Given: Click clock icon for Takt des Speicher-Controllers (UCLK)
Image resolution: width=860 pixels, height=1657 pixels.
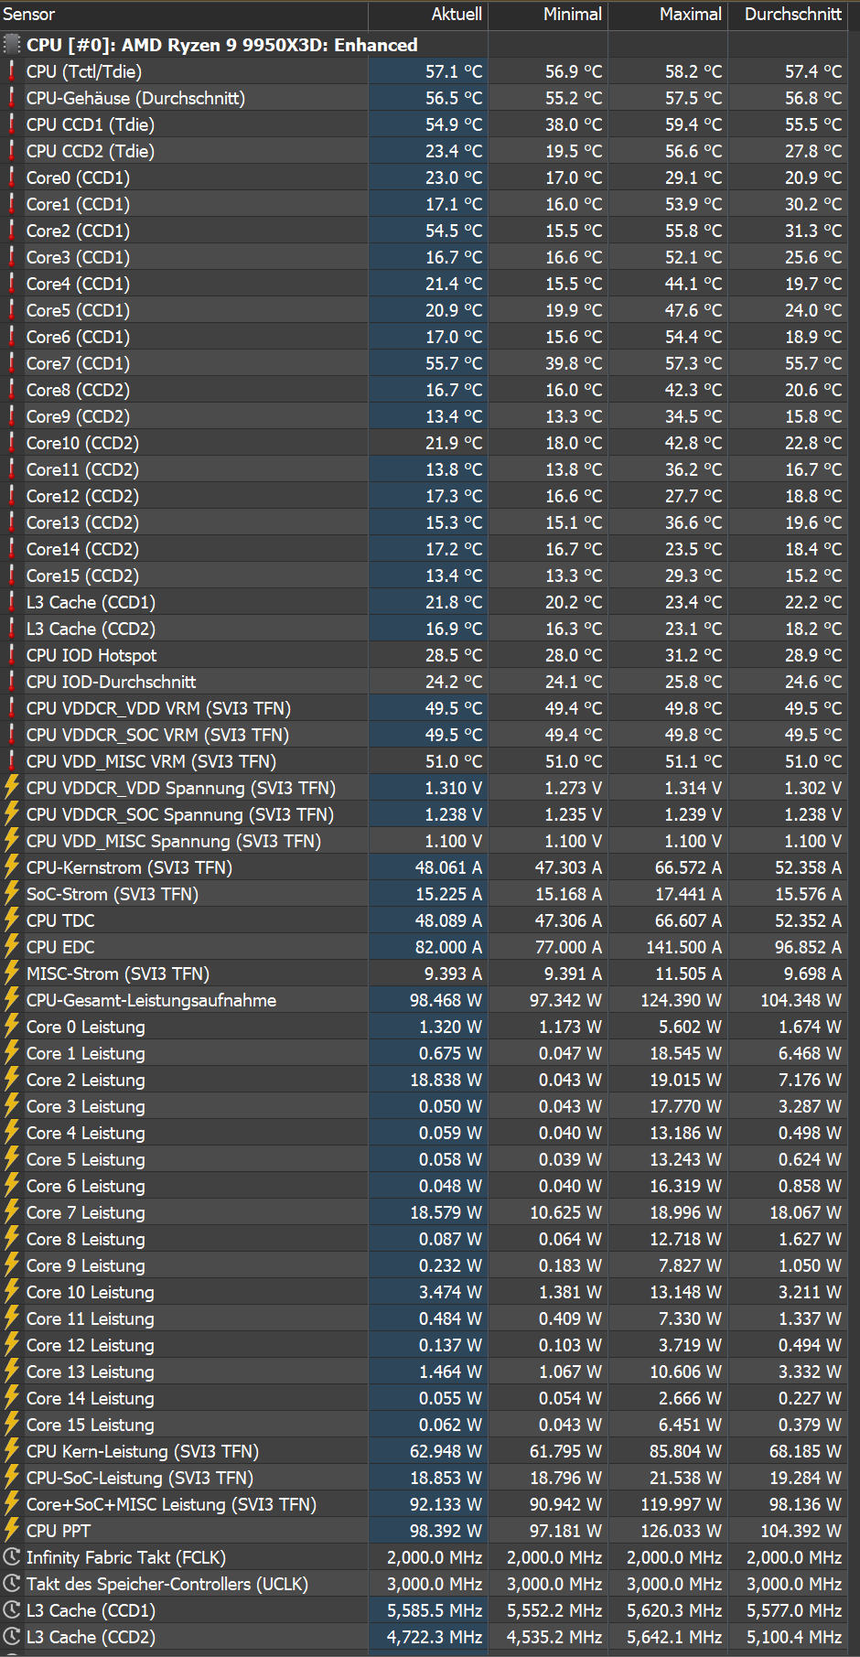Looking at the screenshot, I should 12,1584.
